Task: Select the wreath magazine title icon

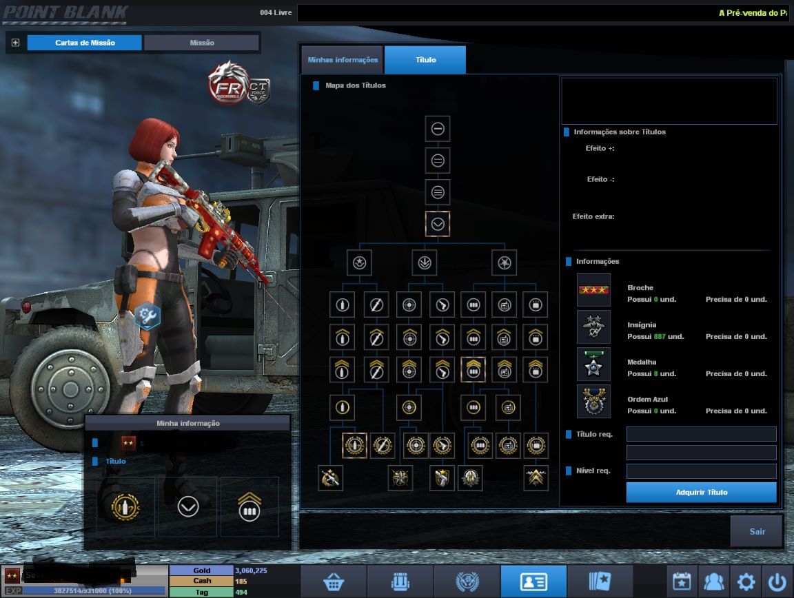Action: (480, 446)
